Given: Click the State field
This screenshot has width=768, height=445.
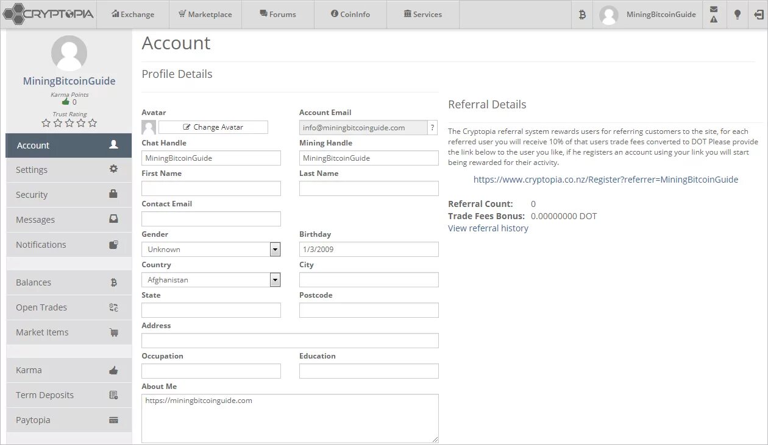Looking at the screenshot, I should click(x=211, y=310).
